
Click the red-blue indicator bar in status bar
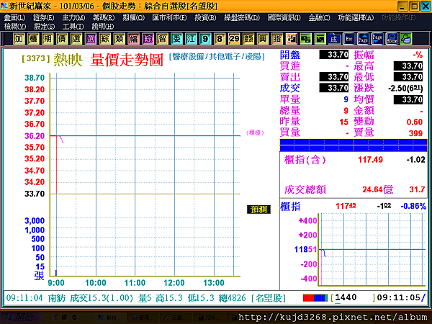pos(315,298)
